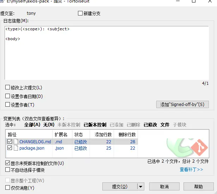Uncheck the CHANGELOG.md file checkbox
This screenshot has height=194, width=217.
[x=10, y=142]
